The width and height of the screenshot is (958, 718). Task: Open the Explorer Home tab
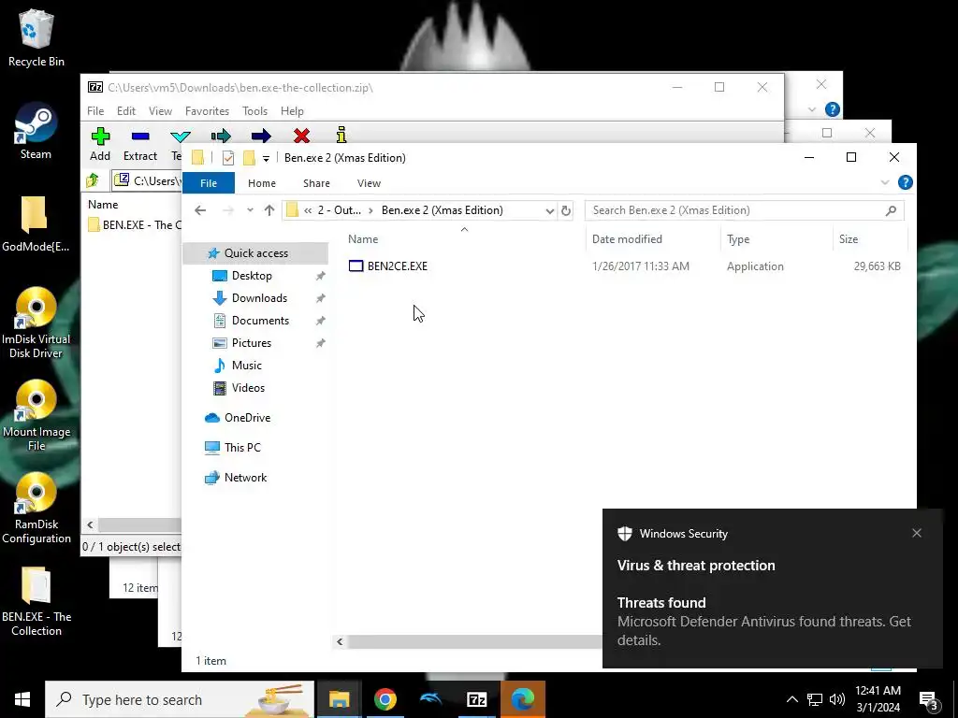(x=262, y=183)
